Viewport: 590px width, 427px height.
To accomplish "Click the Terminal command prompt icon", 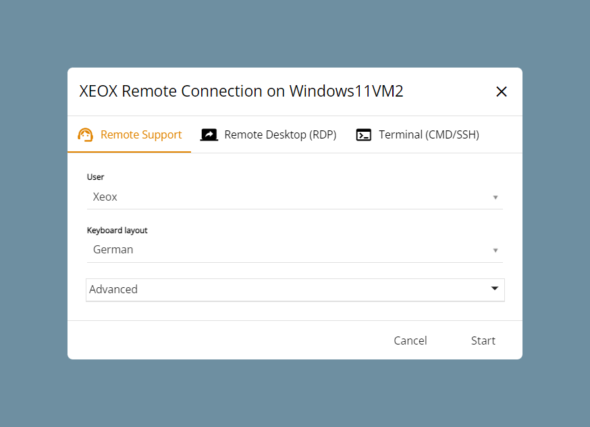I will (x=363, y=135).
